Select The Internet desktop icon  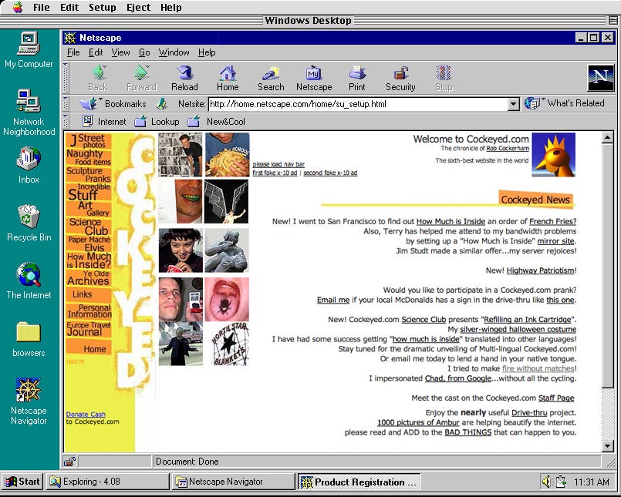[29, 281]
